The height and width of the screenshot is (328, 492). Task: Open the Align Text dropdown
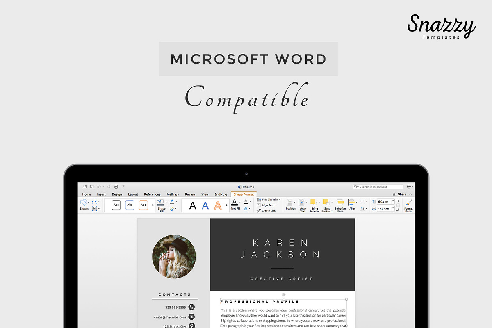(266, 205)
